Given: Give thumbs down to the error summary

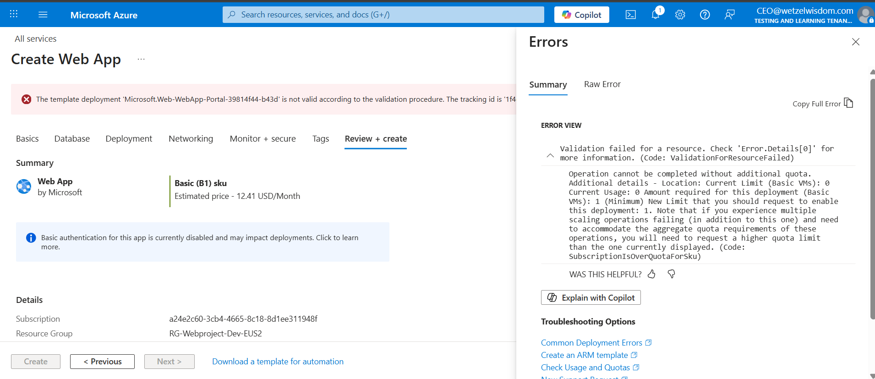Looking at the screenshot, I should coord(671,274).
